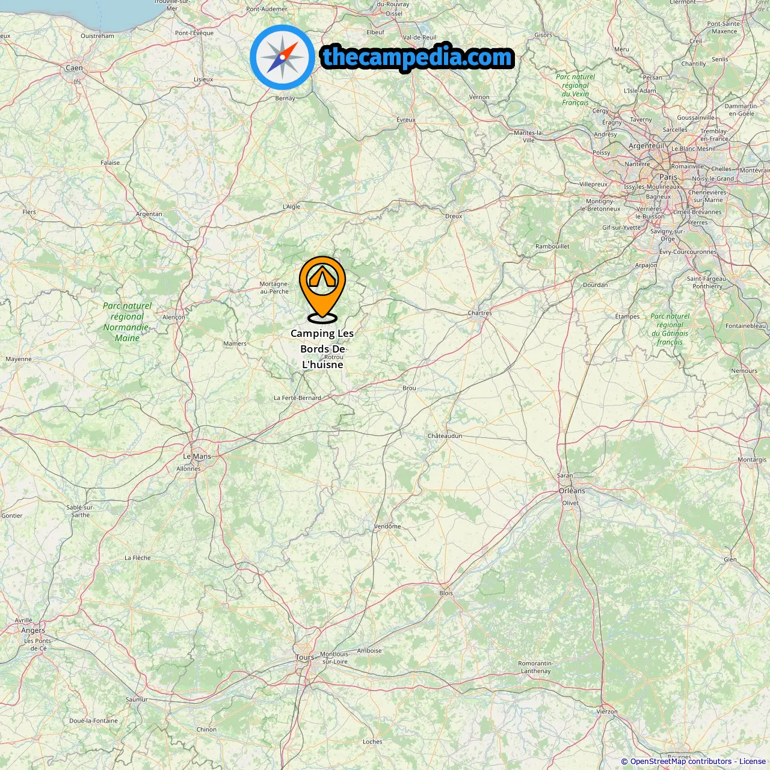This screenshot has width=770, height=770.
Task: Click the Rambouillet town label
Action: 552,246
